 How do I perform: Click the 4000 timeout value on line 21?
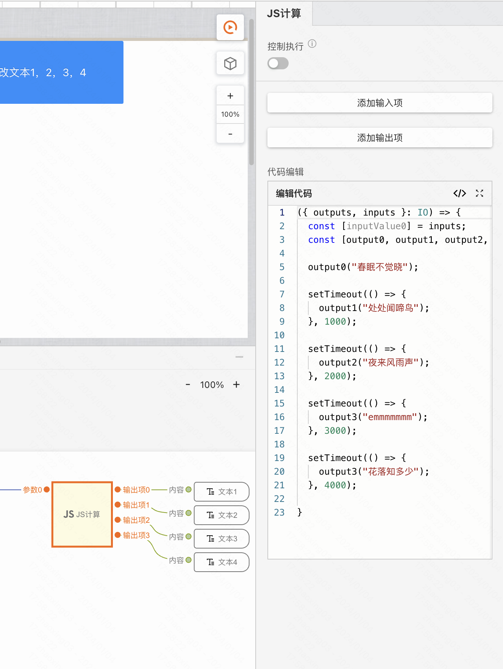point(335,485)
